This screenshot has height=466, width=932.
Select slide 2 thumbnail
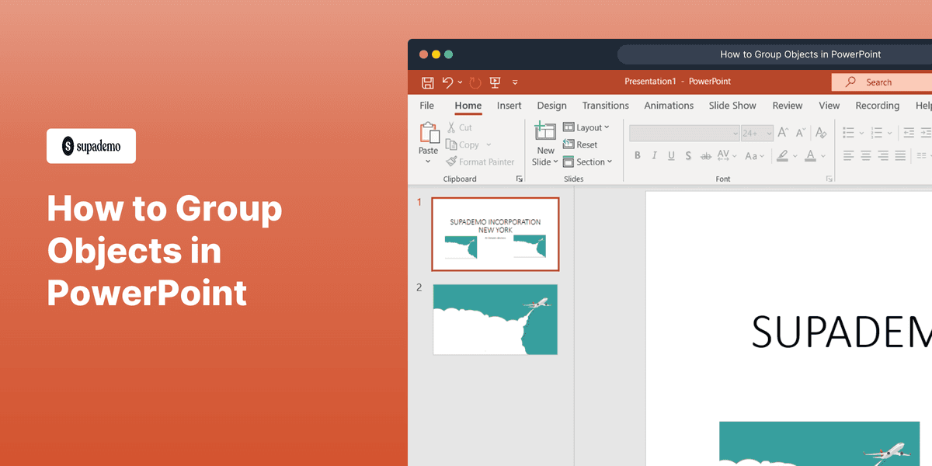495,319
